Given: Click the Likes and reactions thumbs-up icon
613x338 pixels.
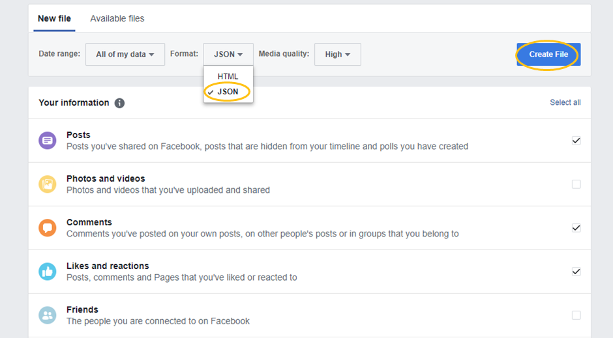Looking at the screenshot, I should [48, 272].
